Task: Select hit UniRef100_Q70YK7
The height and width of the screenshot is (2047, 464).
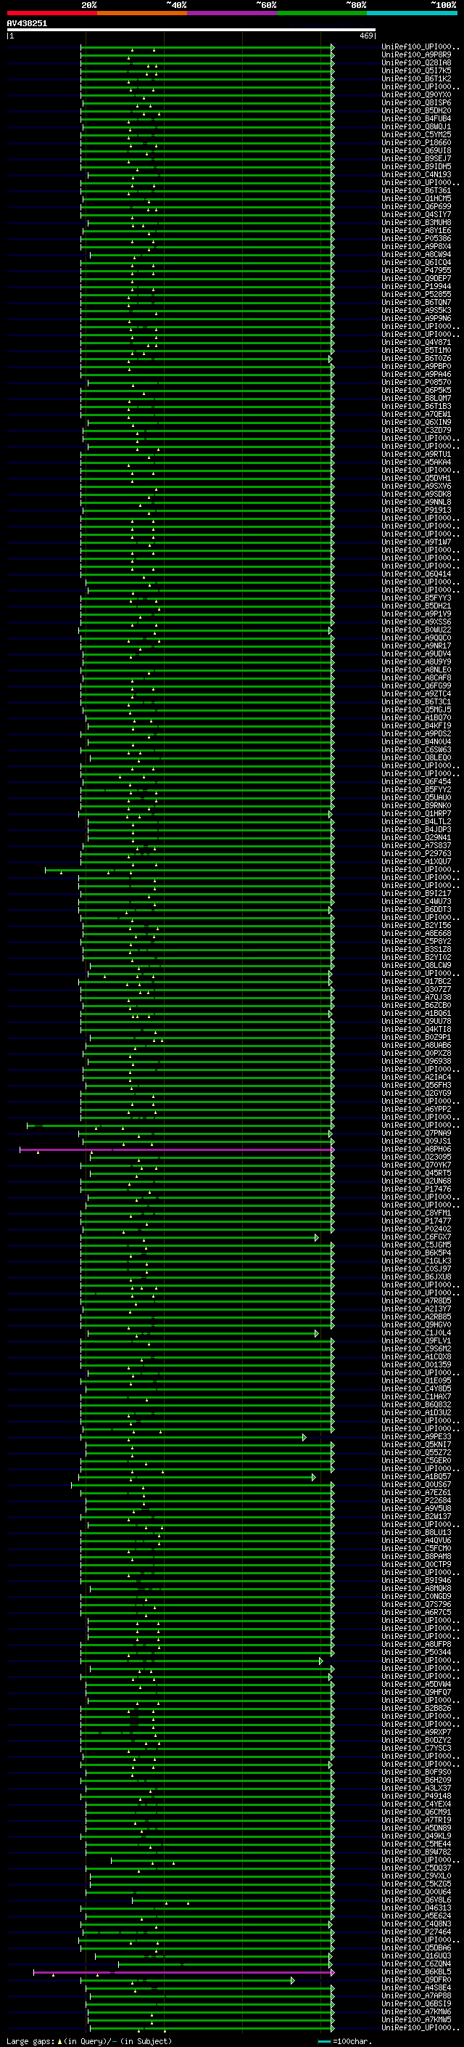Action: click(x=416, y=1165)
